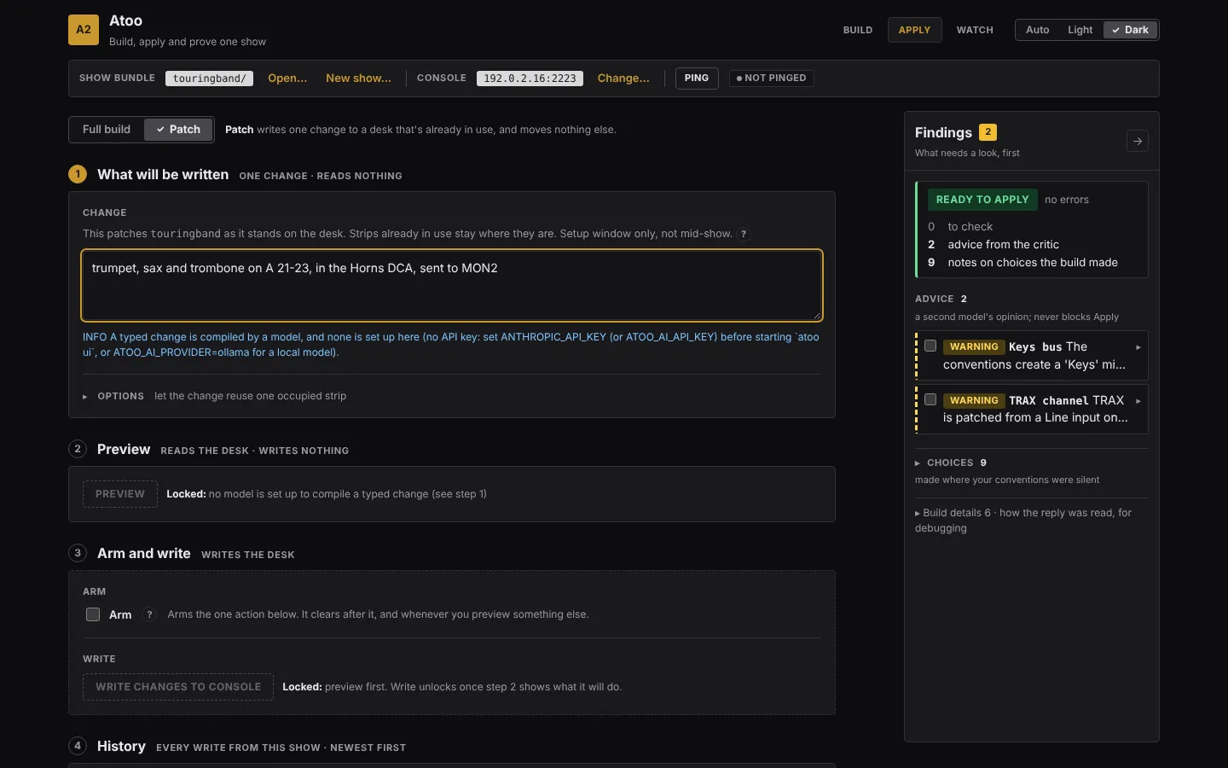Click the History section heading
1228x768 pixels.
(x=121, y=746)
